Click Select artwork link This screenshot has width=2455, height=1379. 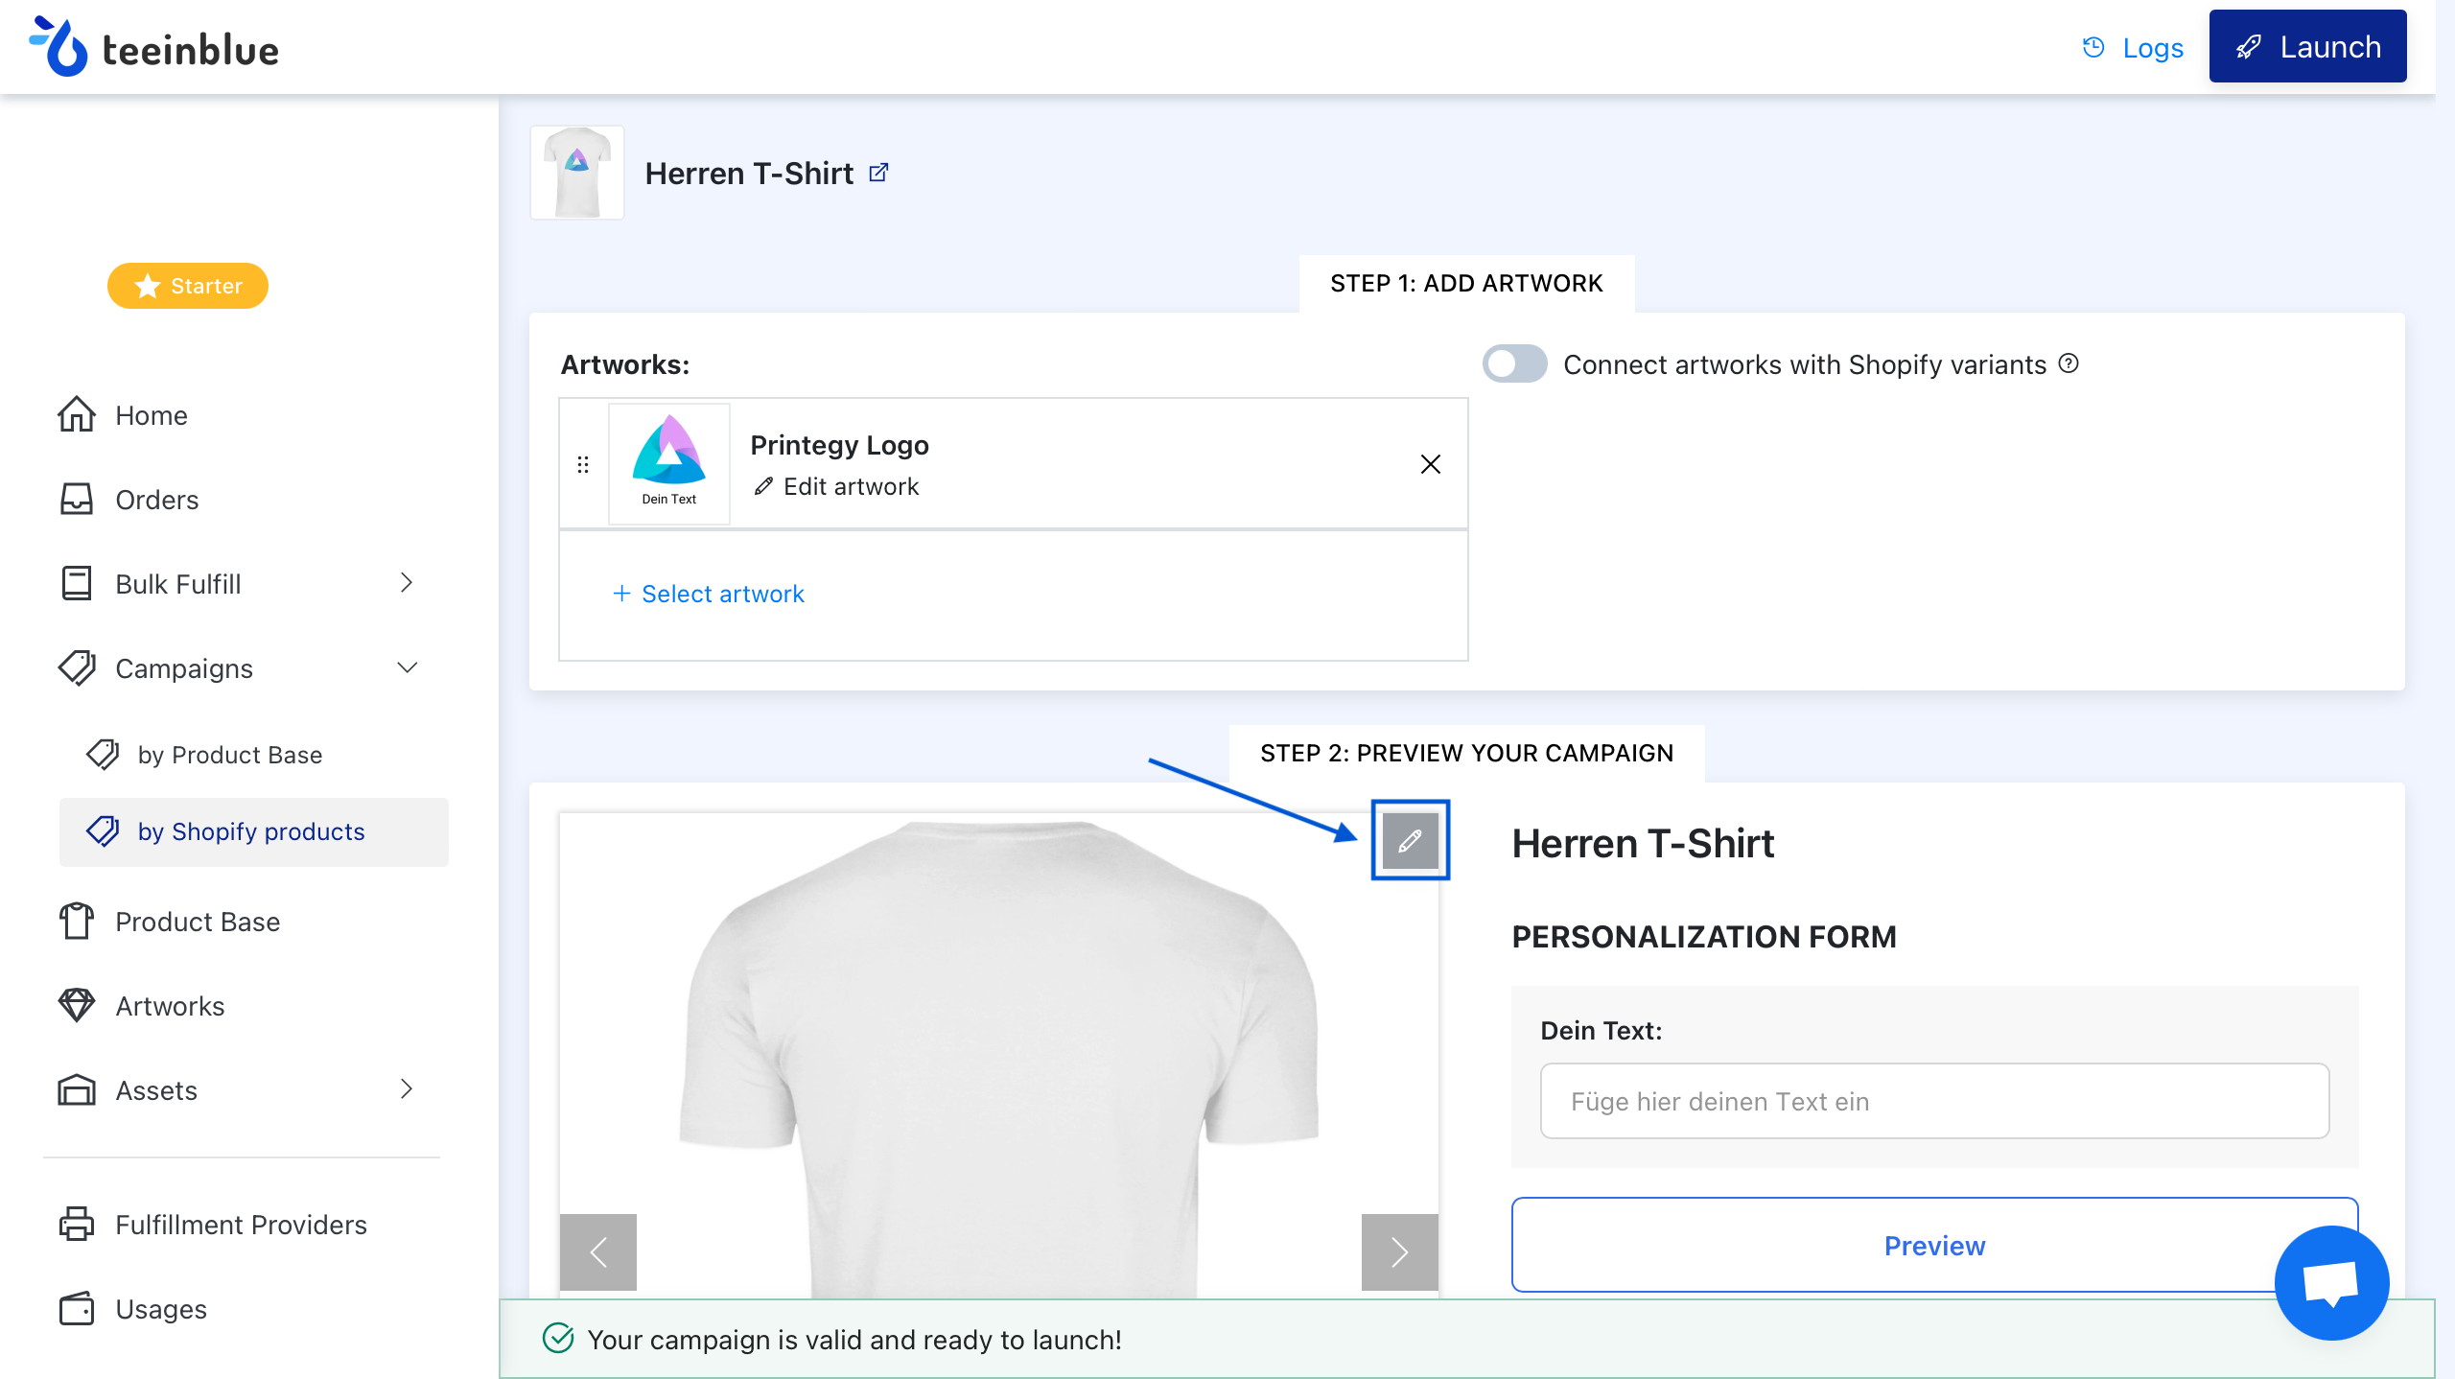[708, 594]
